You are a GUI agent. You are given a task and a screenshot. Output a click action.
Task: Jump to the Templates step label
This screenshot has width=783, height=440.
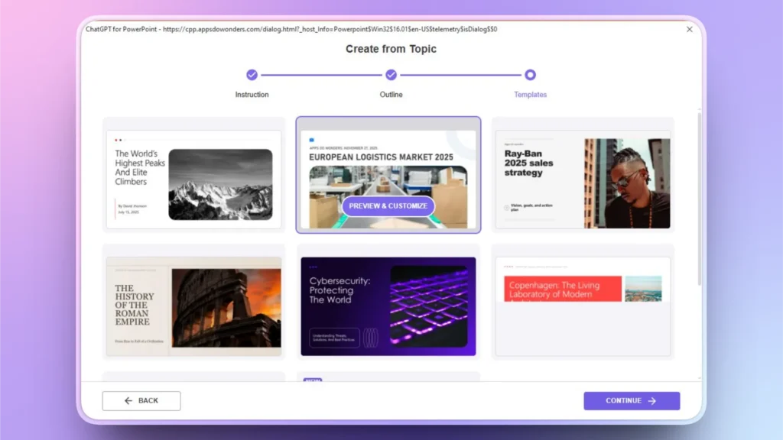pos(531,94)
